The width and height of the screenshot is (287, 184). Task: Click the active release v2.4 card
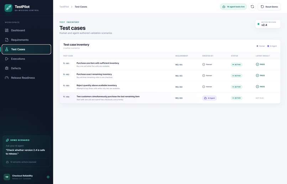(x=268, y=24)
